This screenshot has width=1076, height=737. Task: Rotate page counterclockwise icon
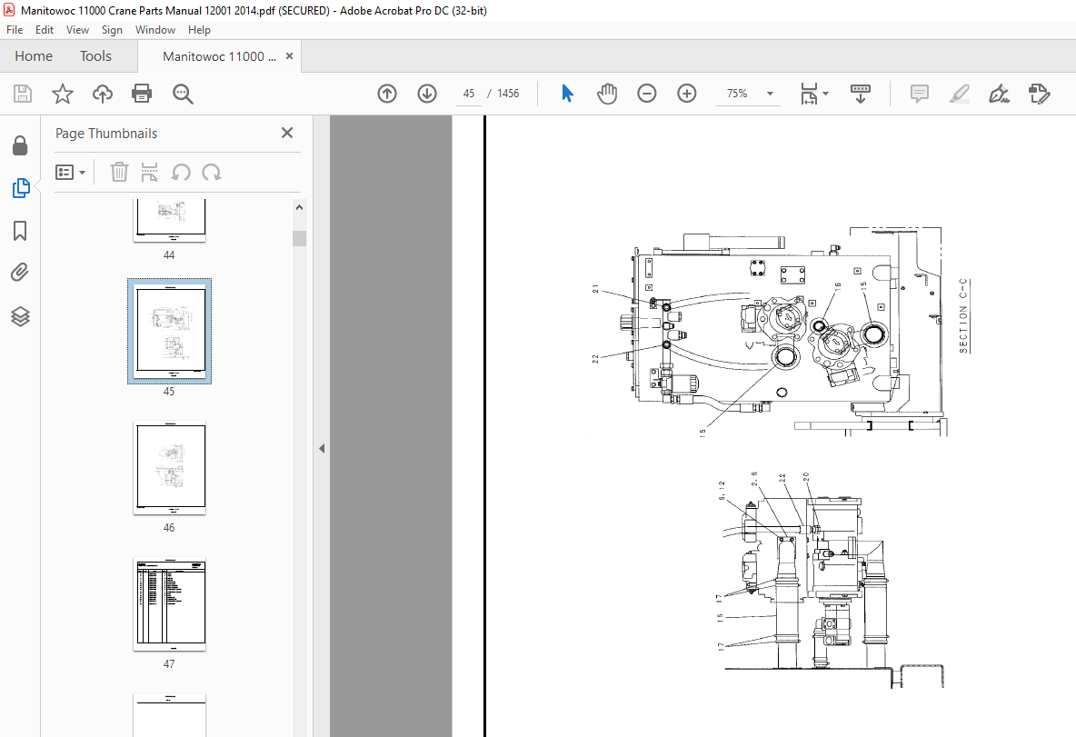(x=181, y=173)
